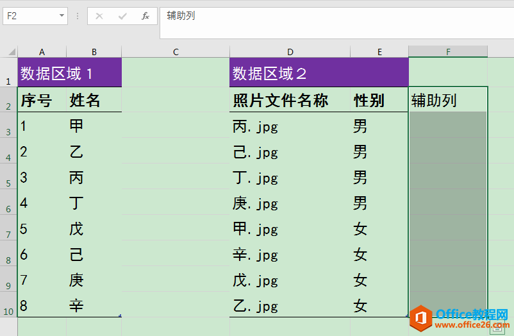Click the 序号 header cell
The image size is (514, 336).
pyautogui.click(x=42, y=100)
